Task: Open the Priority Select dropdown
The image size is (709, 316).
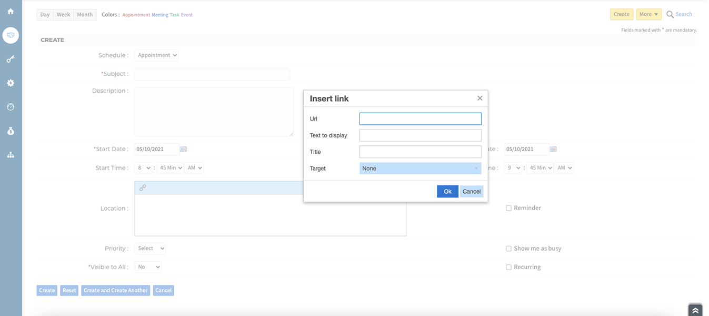Action: (x=150, y=249)
